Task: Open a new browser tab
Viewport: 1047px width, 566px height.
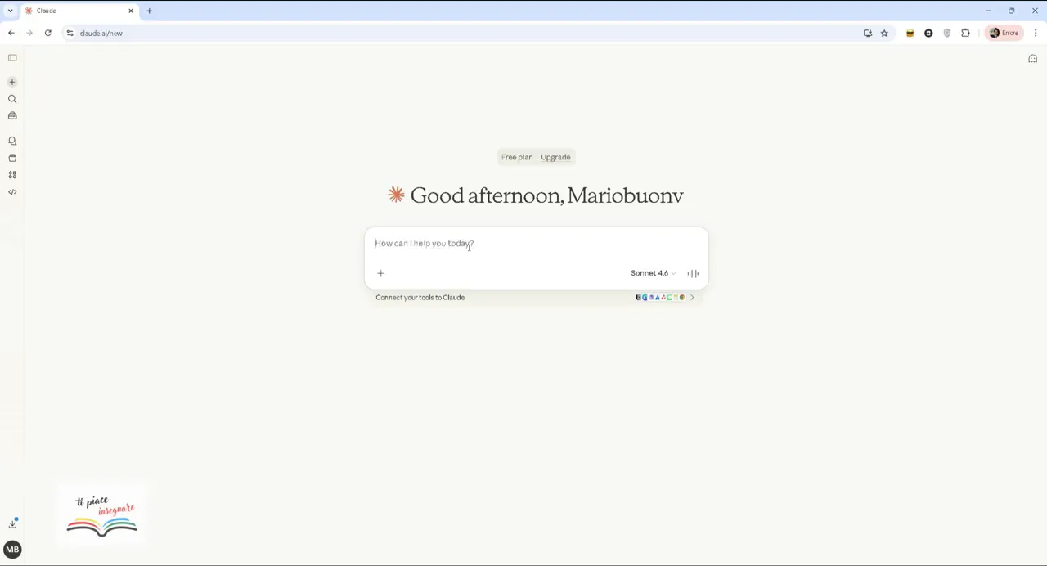Action: 149,11
